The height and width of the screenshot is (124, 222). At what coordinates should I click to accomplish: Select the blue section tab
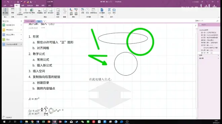pyautogui.click(x=39, y=22)
